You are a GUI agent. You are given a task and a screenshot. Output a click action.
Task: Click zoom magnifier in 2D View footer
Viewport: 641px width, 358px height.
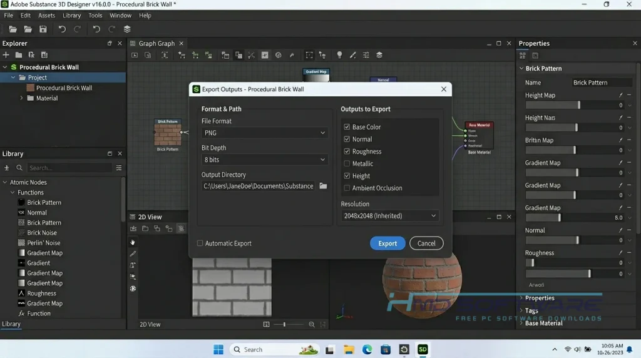point(312,324)
